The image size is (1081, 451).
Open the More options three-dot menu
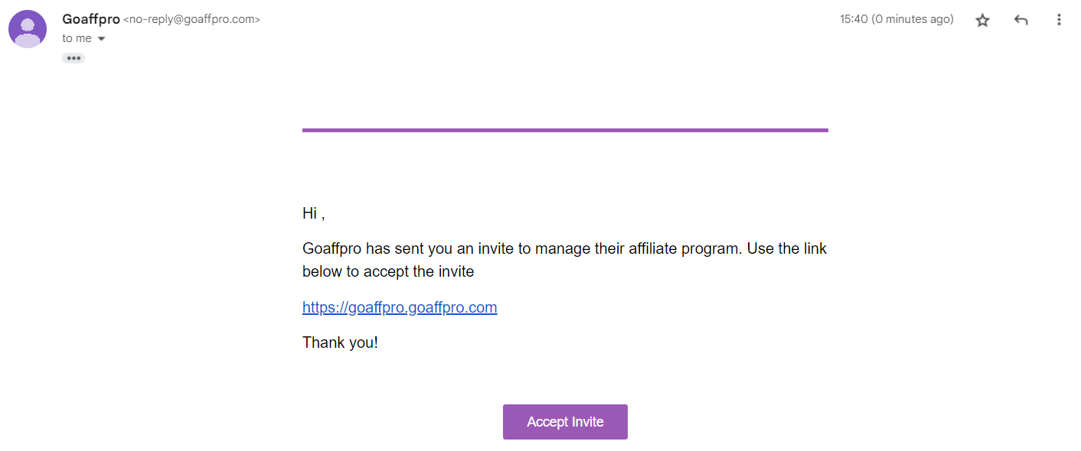(x=1059, y=21)
